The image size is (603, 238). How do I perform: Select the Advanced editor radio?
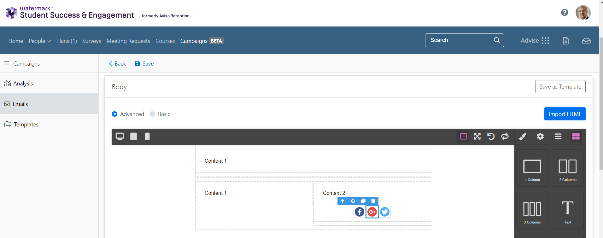tap(114, 114)
